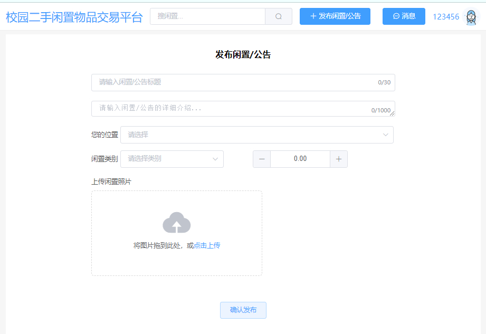
Task: Click the minus icon to decrease price
Action: (x=262, y=159)
